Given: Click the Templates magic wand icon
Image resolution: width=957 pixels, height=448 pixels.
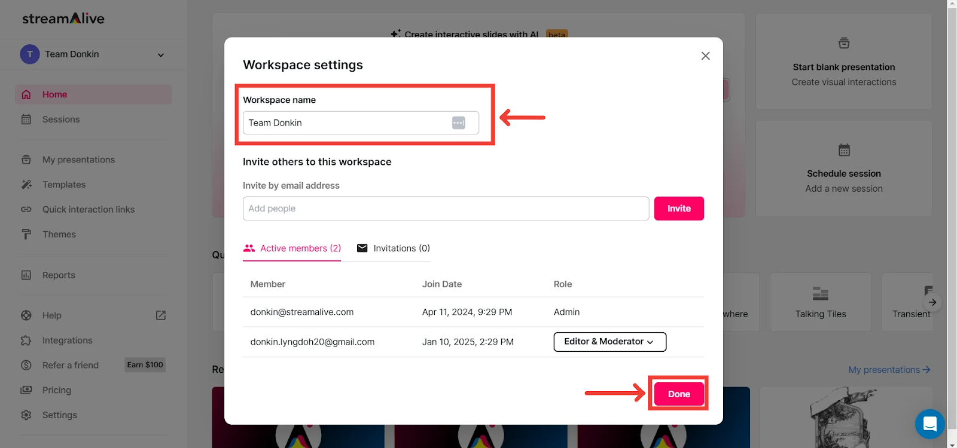Looking at the screenshot, I should coord(26,185).
